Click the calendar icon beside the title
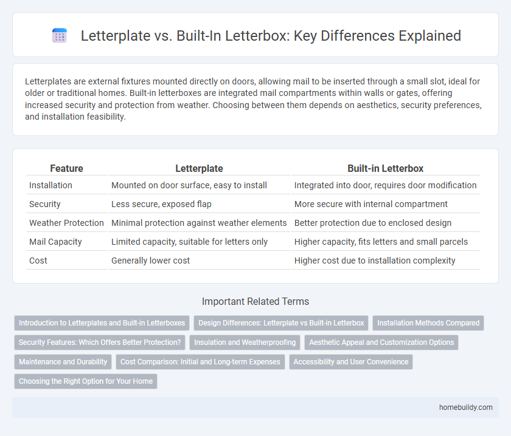 pyautogui.click(x=59, y=35)
